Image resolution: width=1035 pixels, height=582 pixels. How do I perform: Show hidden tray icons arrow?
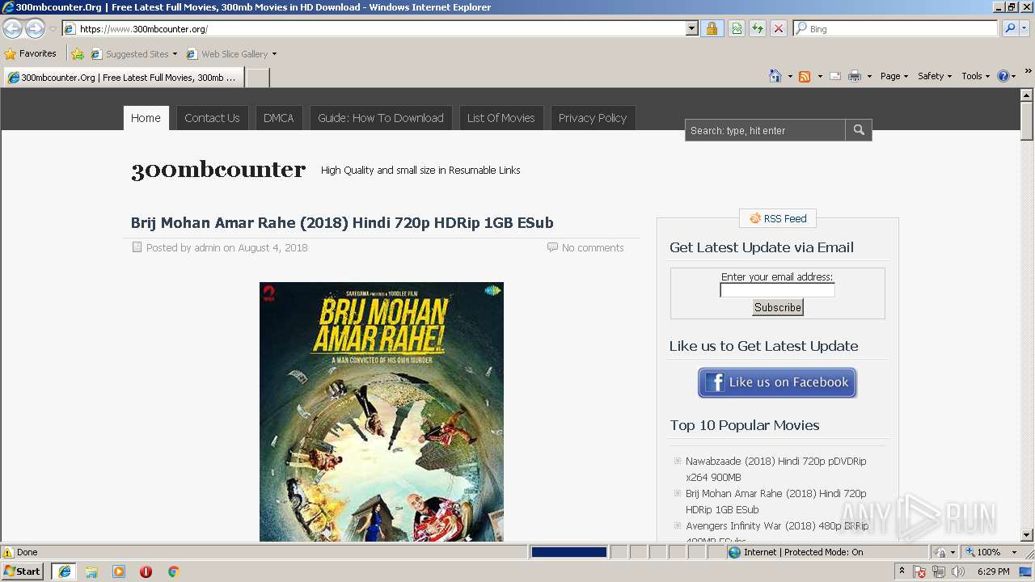tap(902, 571)
